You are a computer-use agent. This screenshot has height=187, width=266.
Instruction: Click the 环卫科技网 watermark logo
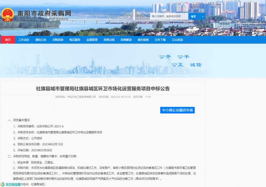tap(13, 184)
